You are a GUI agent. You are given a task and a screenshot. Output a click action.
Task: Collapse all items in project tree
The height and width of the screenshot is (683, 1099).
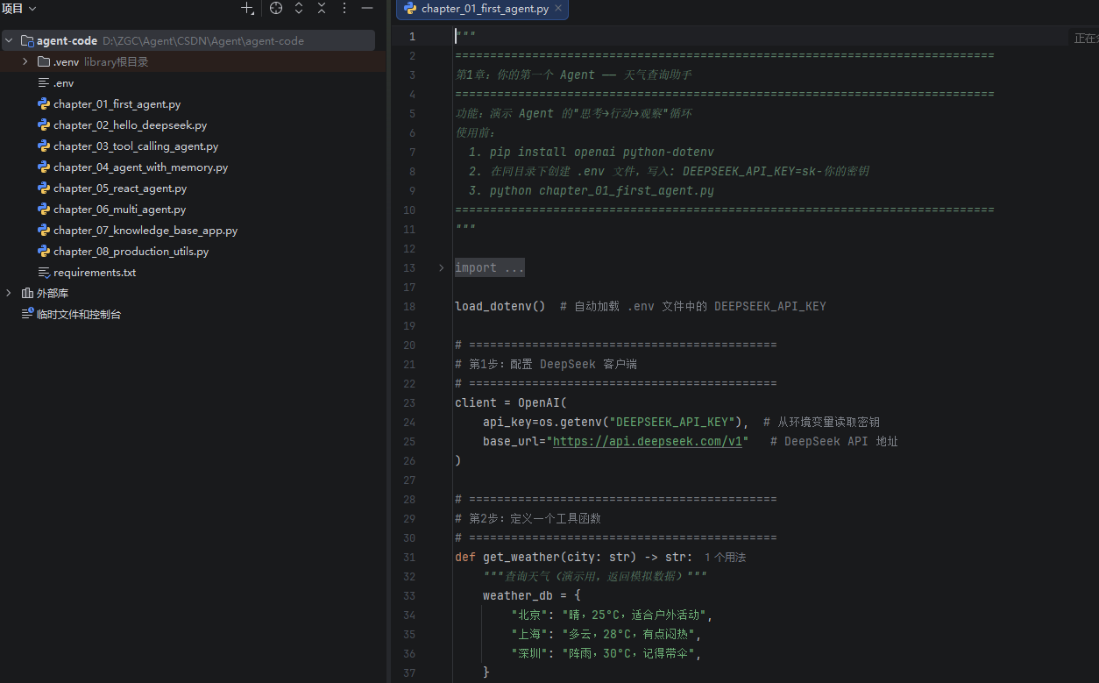pyautogui.click(x=322, y=8)
